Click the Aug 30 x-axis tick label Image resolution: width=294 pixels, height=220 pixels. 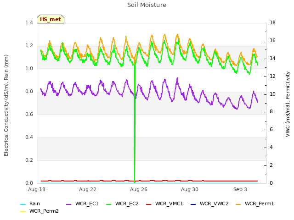[190, 189]
